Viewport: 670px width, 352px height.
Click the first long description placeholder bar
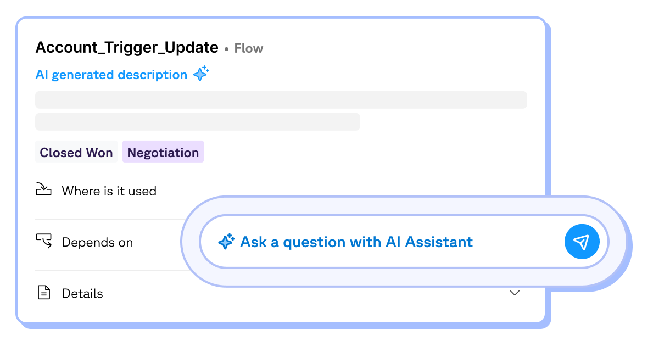tap(281, 100)
